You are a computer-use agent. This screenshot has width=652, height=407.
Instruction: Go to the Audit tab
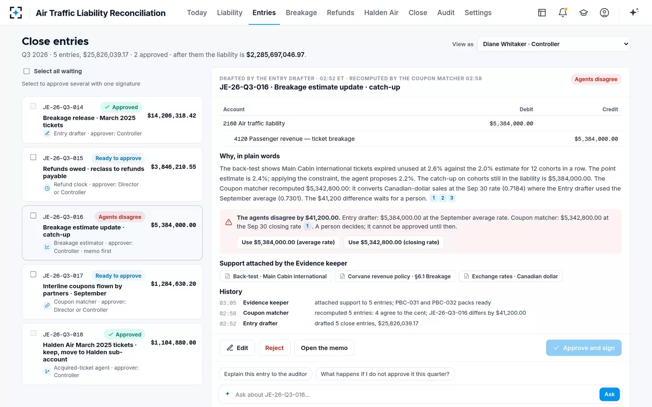coord(446,13)
